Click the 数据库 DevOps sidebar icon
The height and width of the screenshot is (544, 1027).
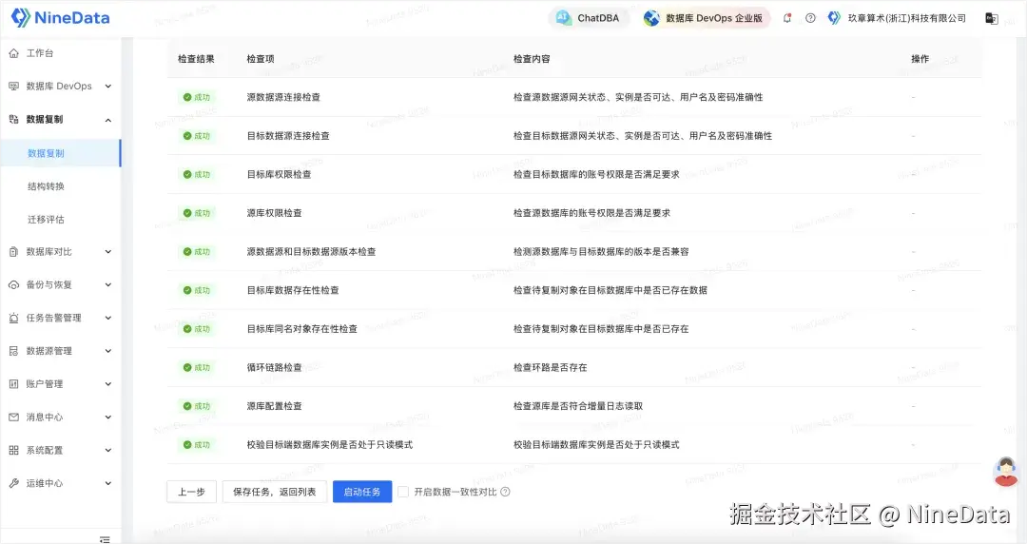tap(13, 86)
